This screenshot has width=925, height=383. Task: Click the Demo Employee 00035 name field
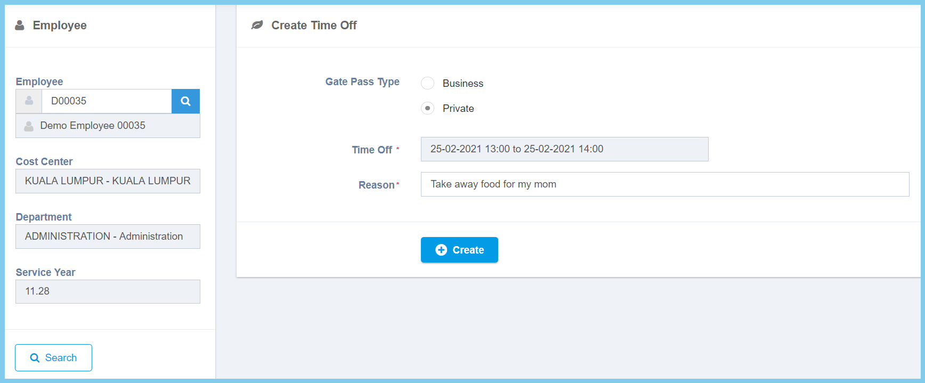[108, 126]
